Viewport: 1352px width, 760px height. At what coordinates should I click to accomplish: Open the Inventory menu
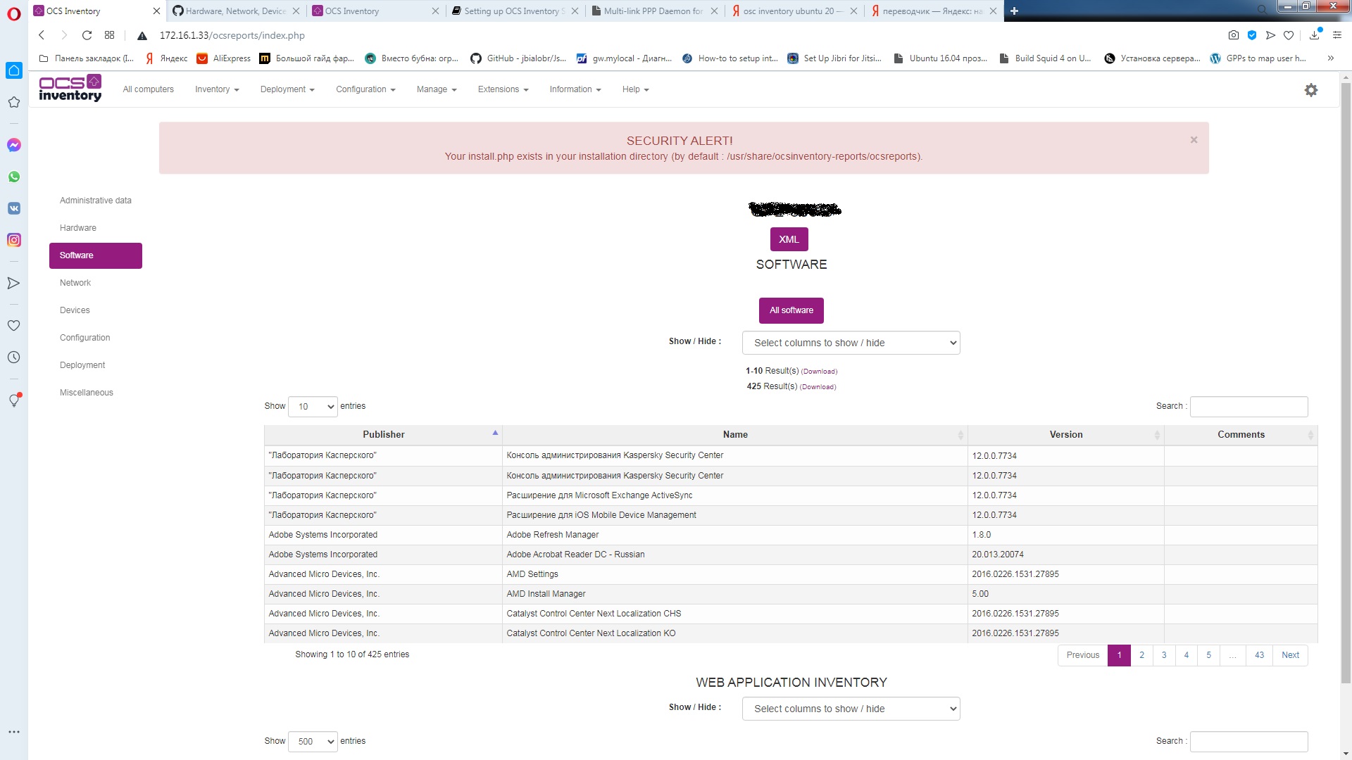point(216,89)
